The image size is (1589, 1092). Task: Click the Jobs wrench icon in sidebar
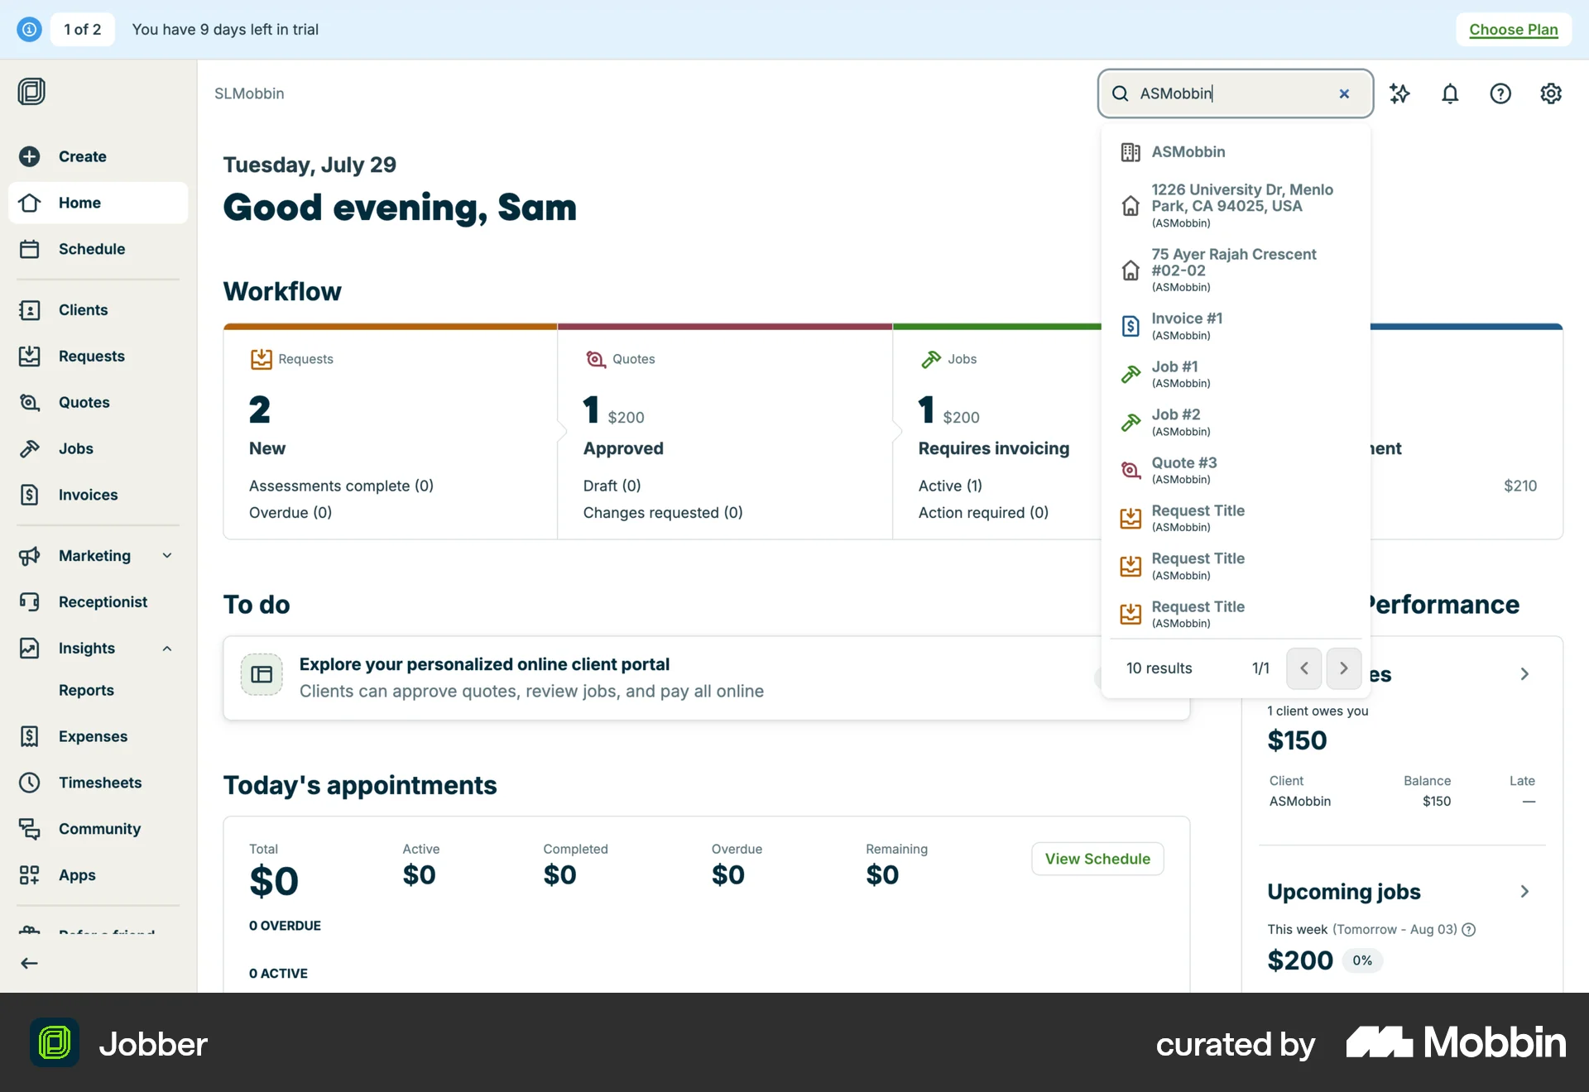(30, 448)
